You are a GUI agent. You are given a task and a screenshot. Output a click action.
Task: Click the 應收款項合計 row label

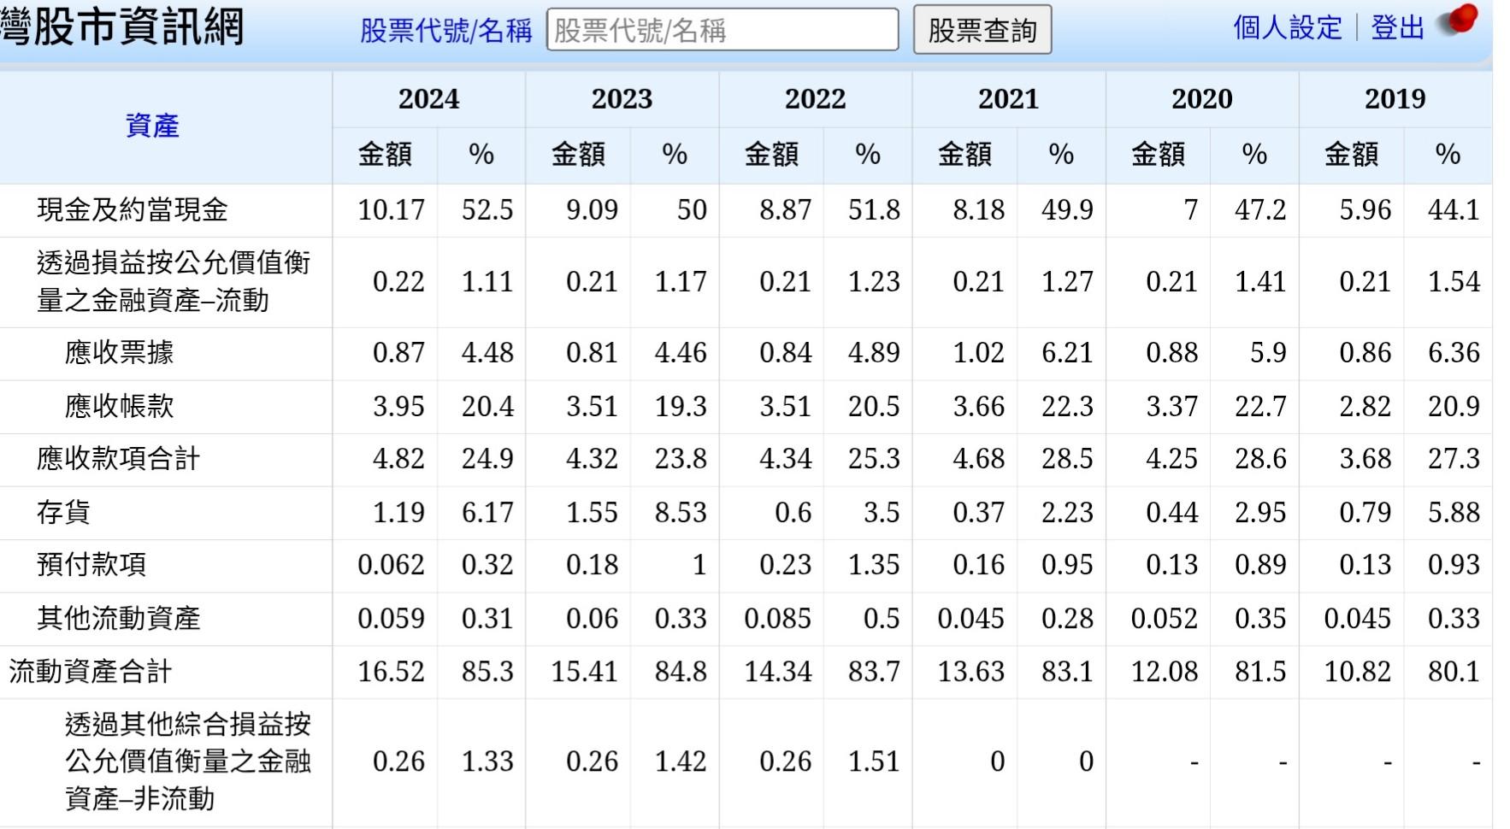pyautogui.click(x=118, y=459)
